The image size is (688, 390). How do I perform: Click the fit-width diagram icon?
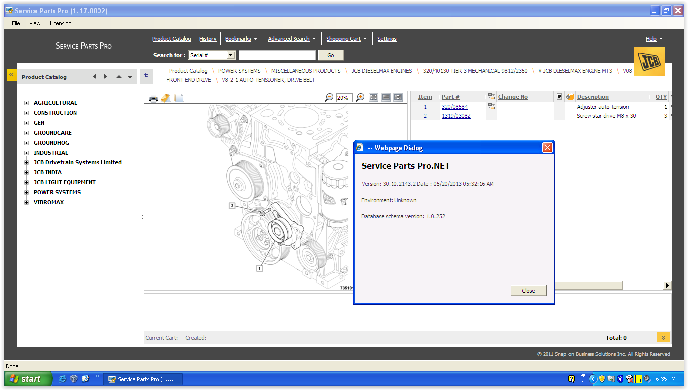(386, 97)
